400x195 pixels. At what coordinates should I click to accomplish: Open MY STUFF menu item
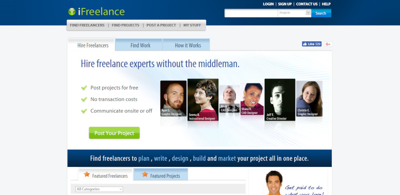pyautogui.click(x=192, y=25)
